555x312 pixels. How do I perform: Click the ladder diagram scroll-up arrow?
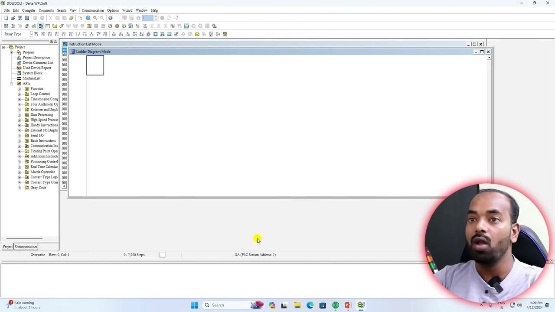tap(489, 58)
